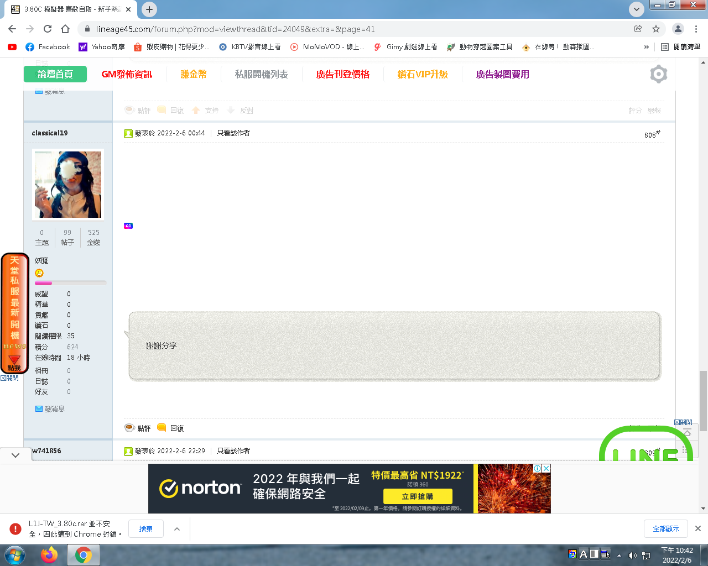Open the 廣告製圖費用 menu item
708x566 pixels.
tap(503, 74)
